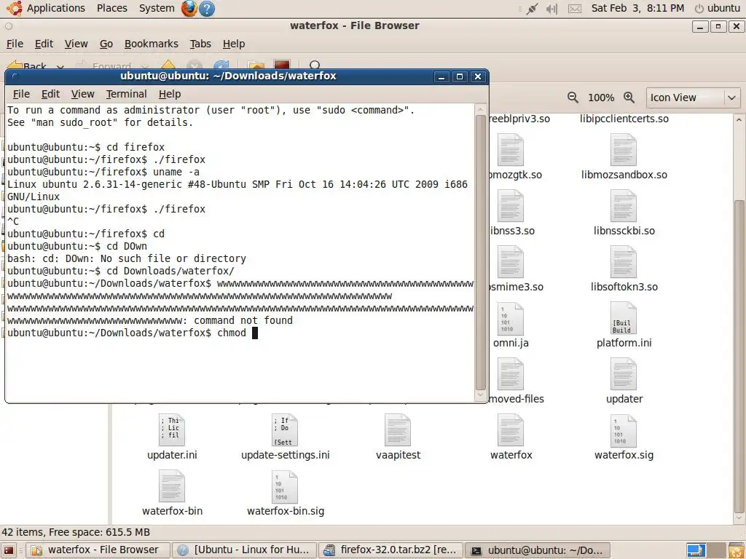Select the libmozsandbox.so file icon

tap(624, 150)
